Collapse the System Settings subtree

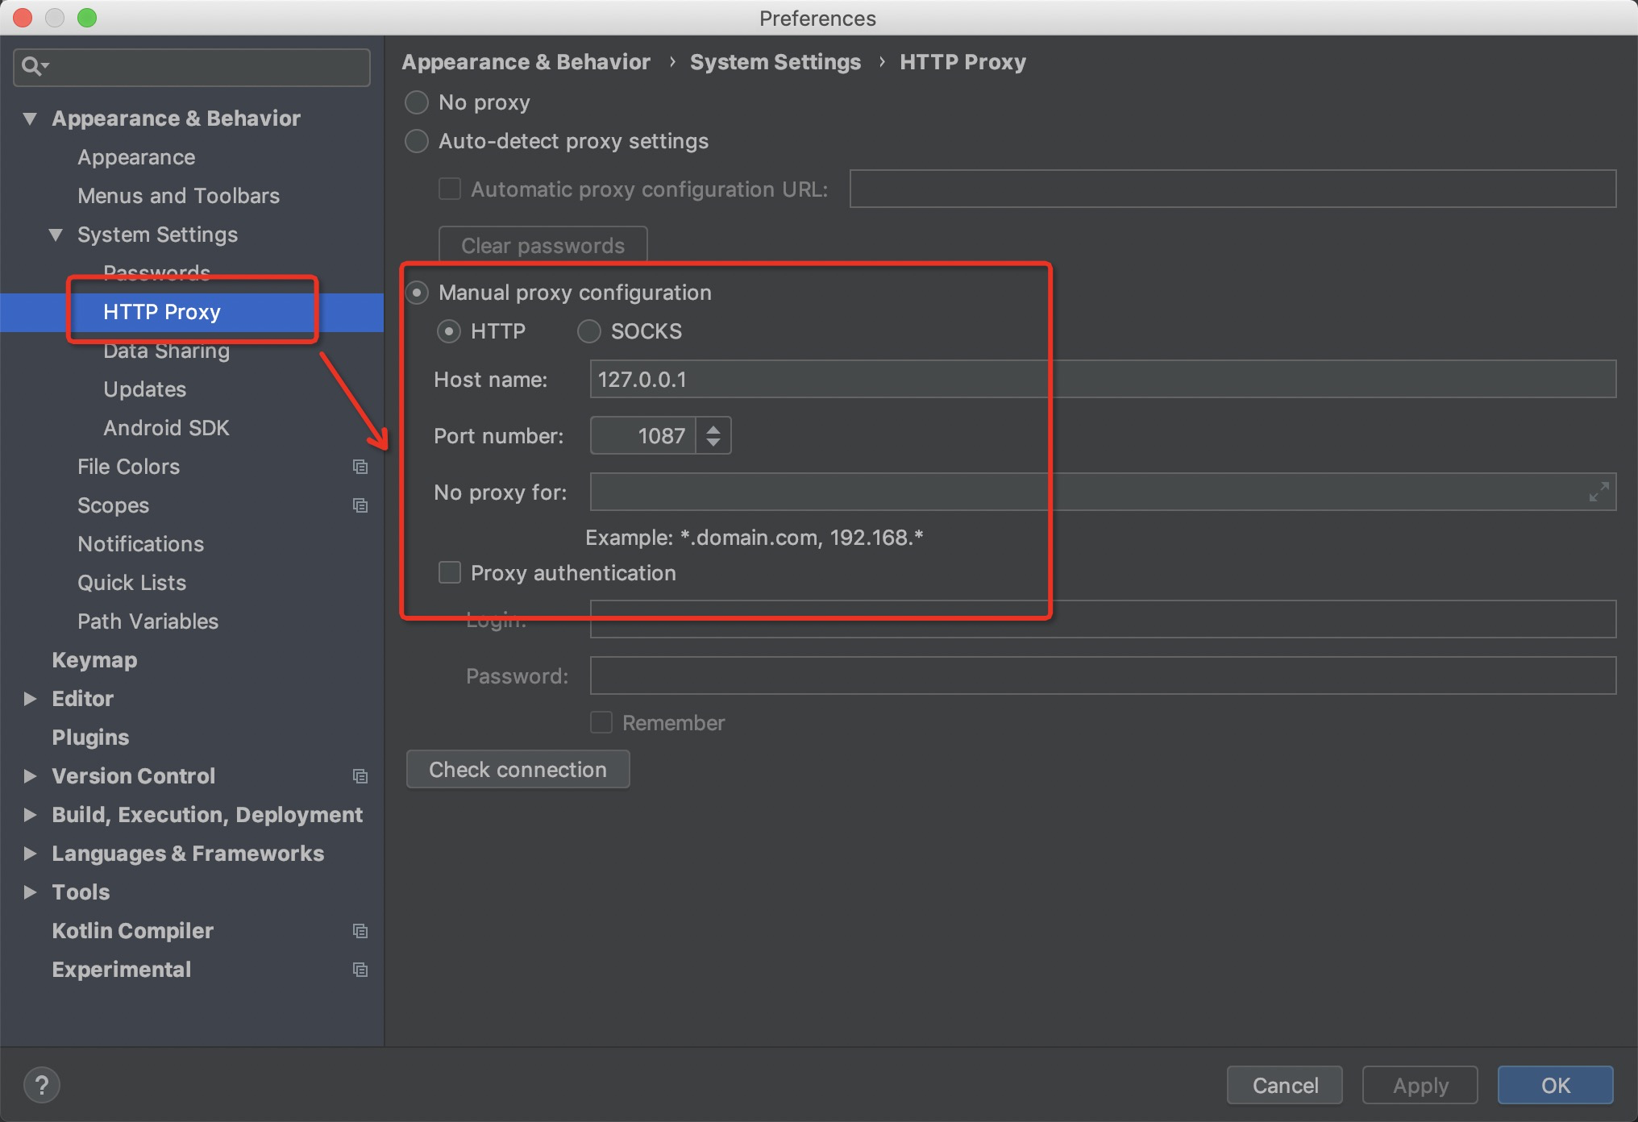click(56, 235)
